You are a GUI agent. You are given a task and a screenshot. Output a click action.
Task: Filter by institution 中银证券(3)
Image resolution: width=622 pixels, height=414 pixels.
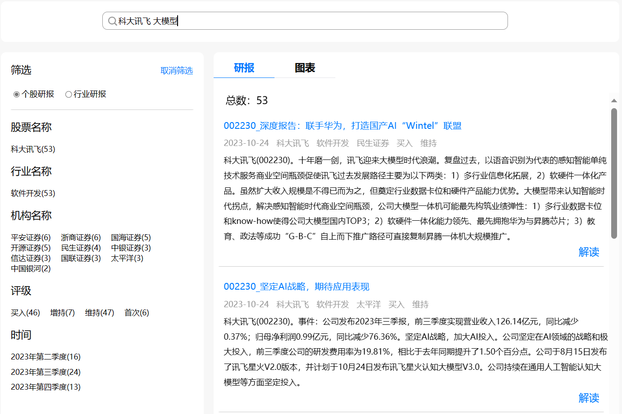(x=131, y=248)
